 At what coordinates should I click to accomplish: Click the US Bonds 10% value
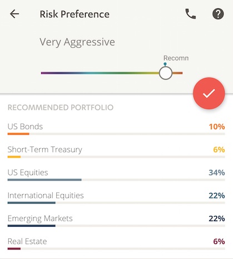point(217,126)
